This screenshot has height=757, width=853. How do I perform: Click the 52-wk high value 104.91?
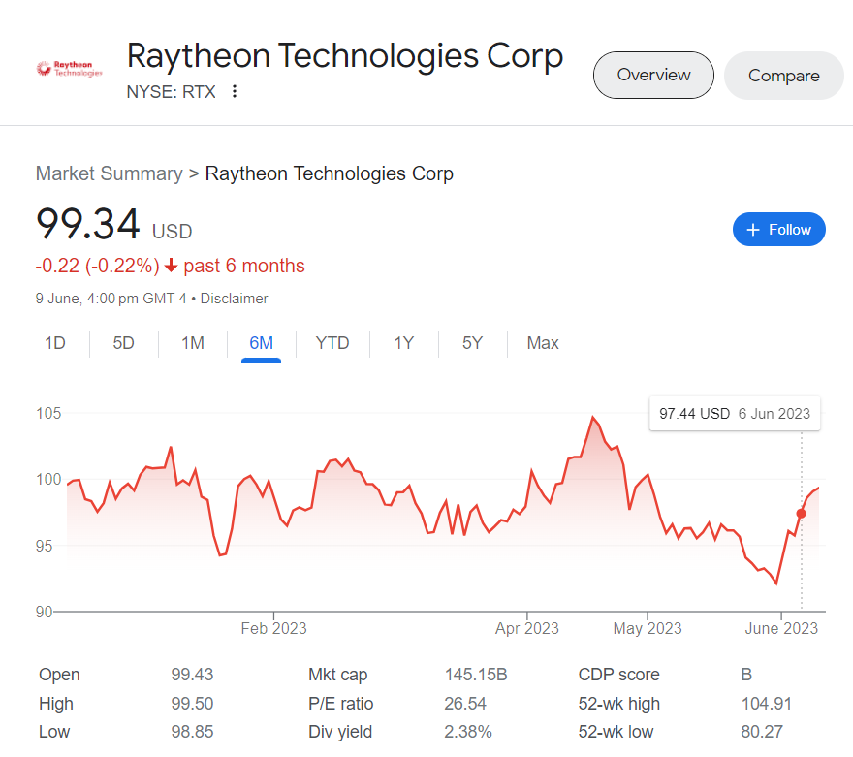(766, 703)
